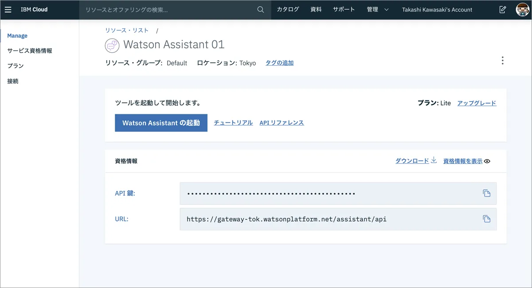
Task: Show credentials with the eye icon
Action: (487, 161)
